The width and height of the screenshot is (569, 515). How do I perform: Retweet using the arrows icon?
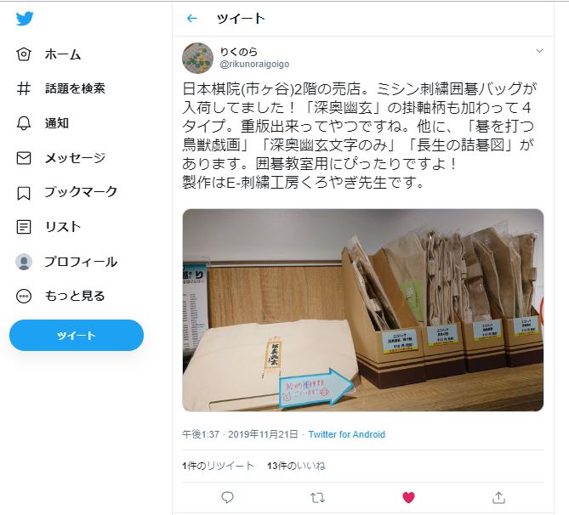tap(317, 498)
